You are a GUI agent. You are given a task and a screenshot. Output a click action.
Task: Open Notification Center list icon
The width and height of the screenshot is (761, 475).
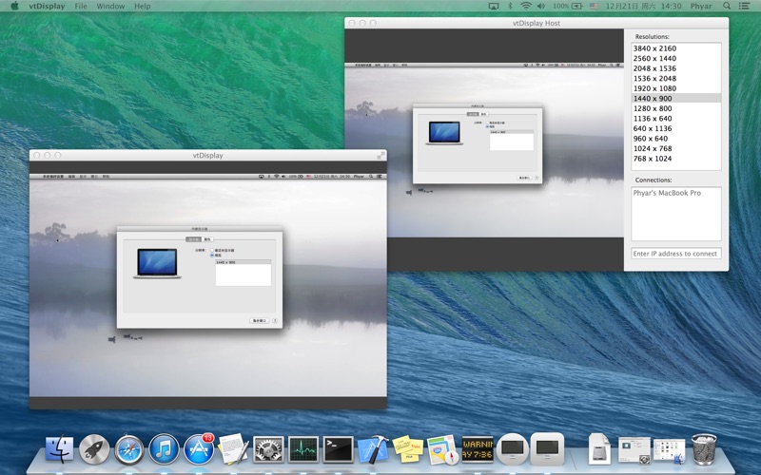(744, 6)
